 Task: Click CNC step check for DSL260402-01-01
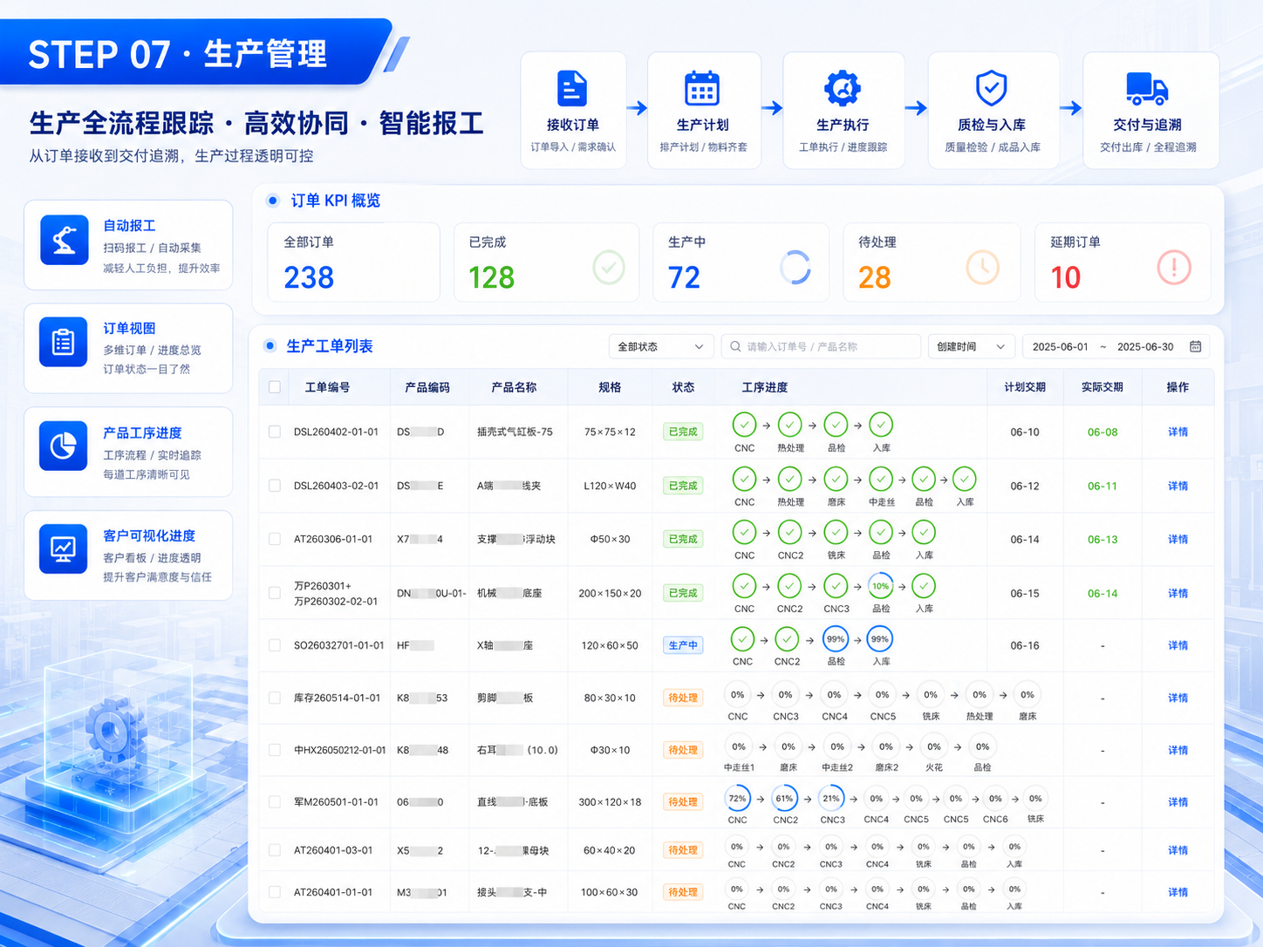pyautogui.click(x=744, y=425)
